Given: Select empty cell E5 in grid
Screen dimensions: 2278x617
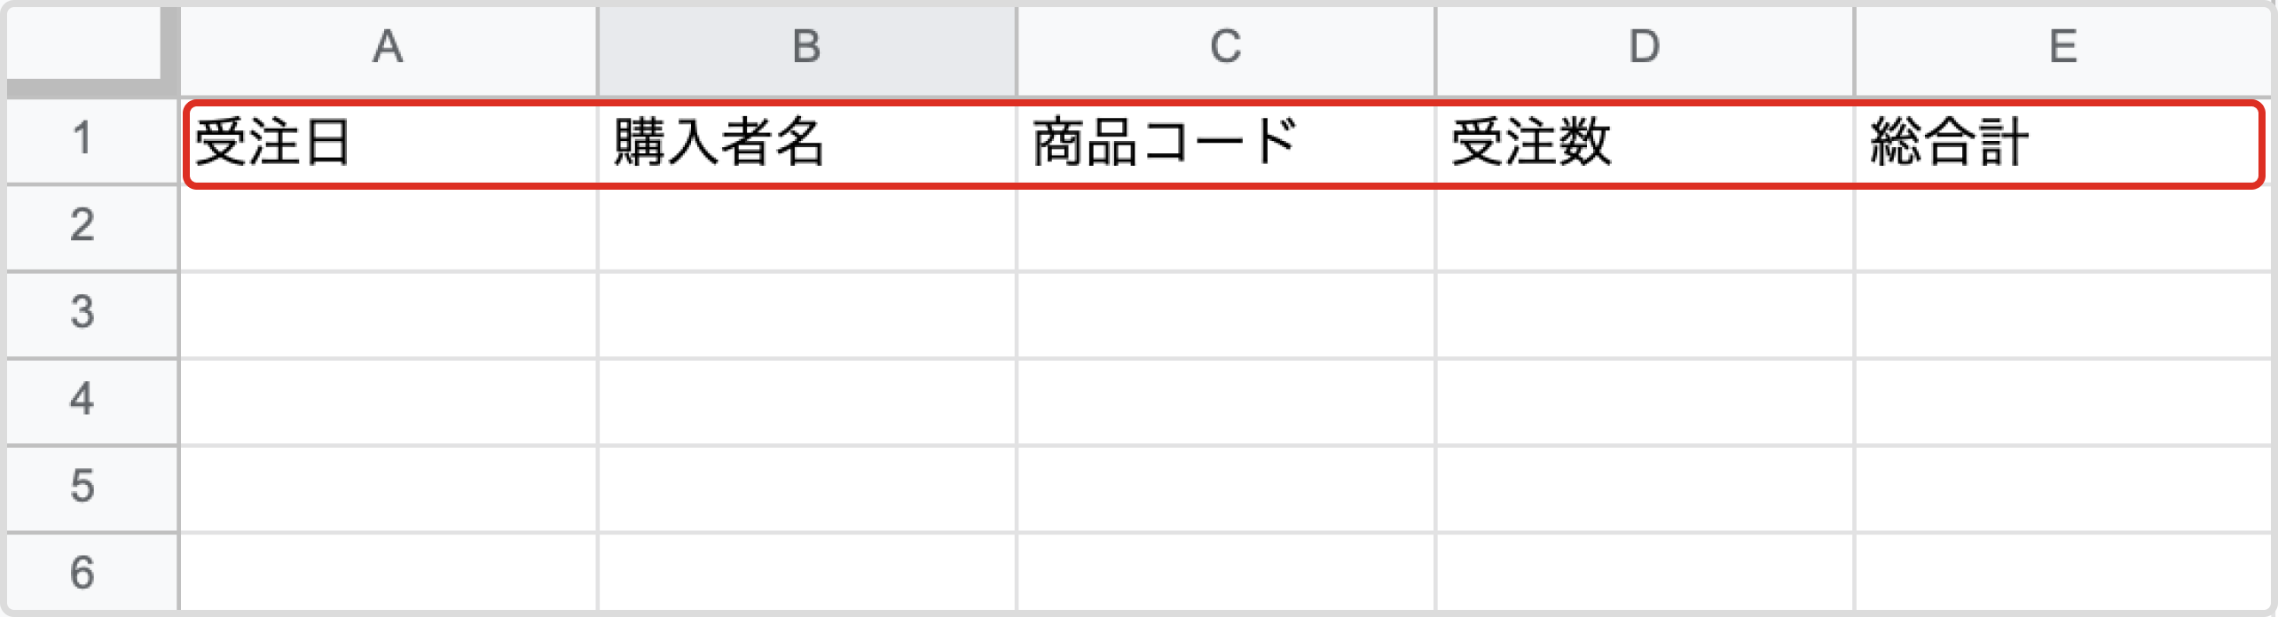Looking at the screenshot, I should pos(2062,488).
